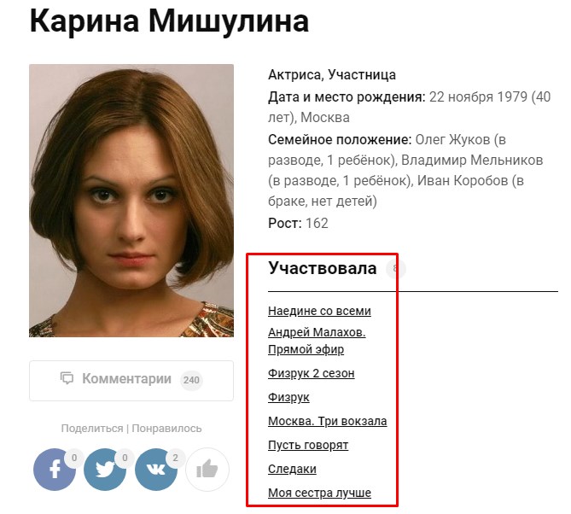Open the Физрук 2 сезон link
Viewport: 571px width, 514px height.
point(312,373)
